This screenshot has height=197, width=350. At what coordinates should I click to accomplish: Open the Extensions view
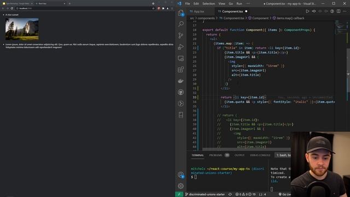(x=181, y=69)
